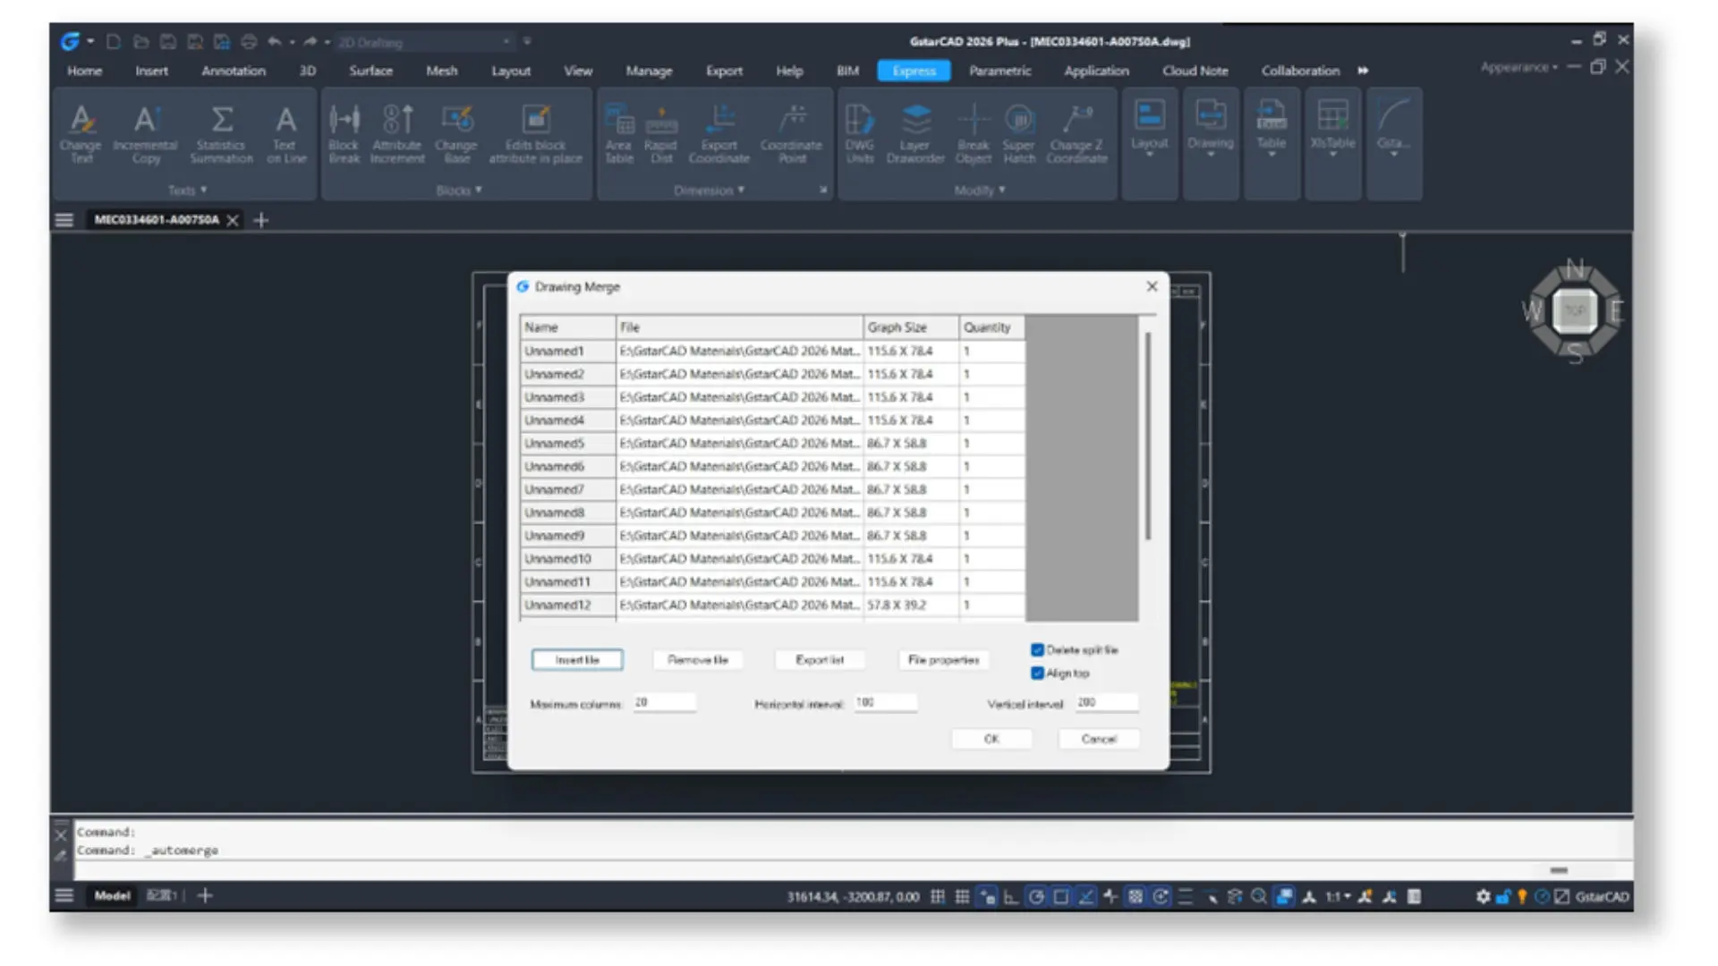This screenshot has height=966, width=1718.
Task: Toggle the Align top checkbox
Action: 1037,674
